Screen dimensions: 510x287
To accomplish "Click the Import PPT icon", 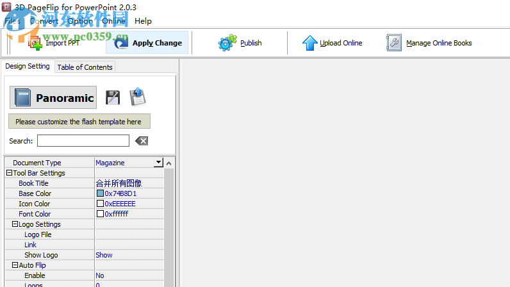I will [35, 43].
